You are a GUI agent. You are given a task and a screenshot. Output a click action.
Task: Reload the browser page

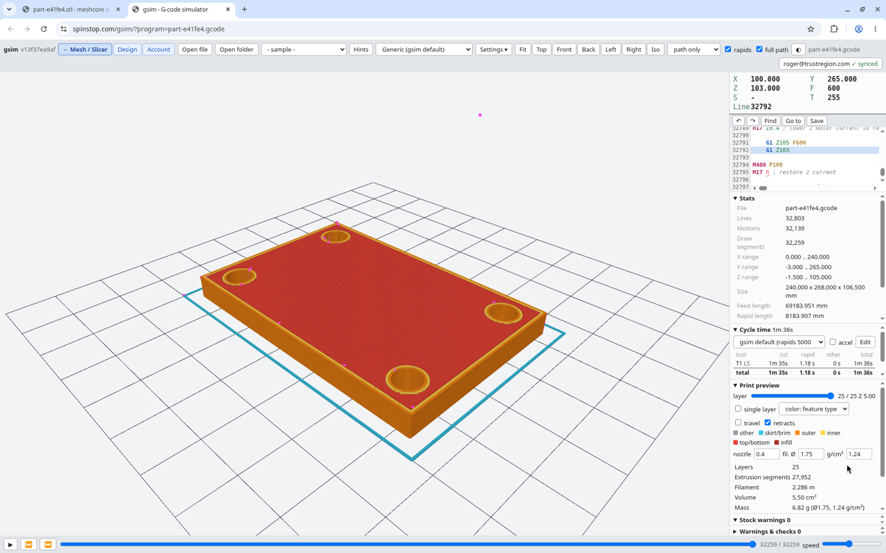(x=44, y=29)
